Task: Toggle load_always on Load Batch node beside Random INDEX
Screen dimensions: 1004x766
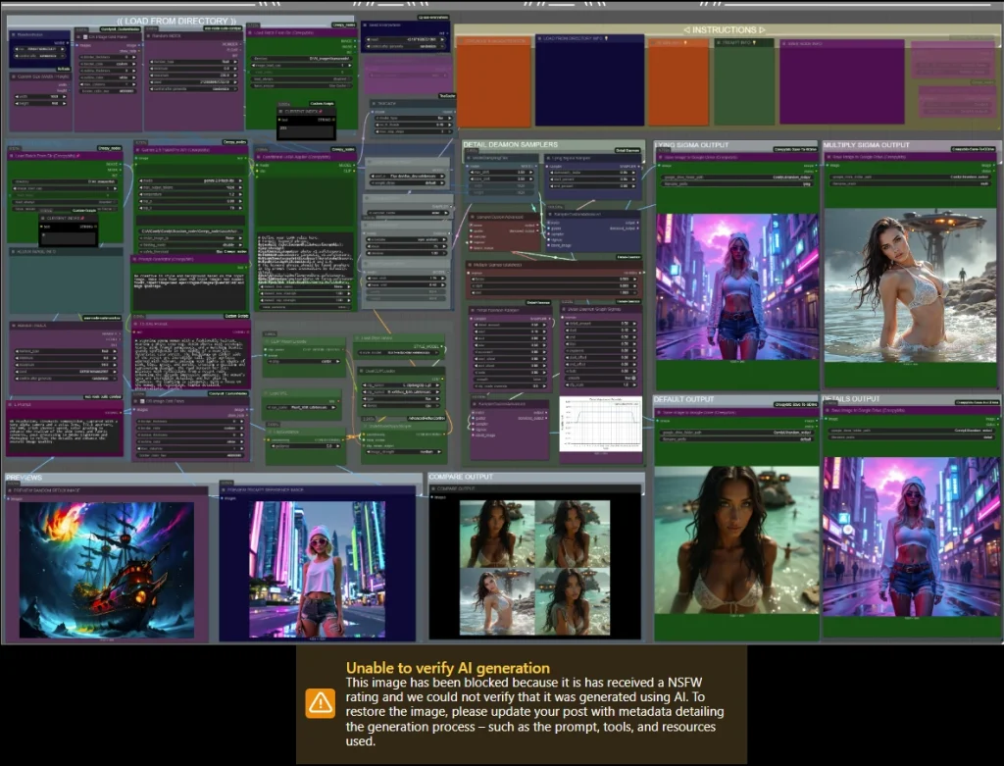Action: 302,78
